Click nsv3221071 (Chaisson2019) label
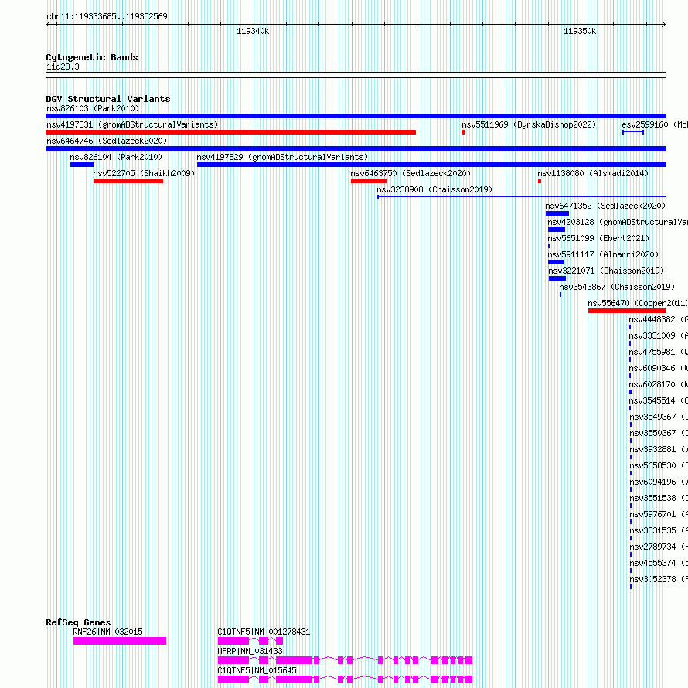688x688 pixels. click(x=606, y=271)
